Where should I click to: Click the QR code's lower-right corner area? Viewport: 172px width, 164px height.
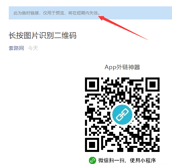click(155, 148)
